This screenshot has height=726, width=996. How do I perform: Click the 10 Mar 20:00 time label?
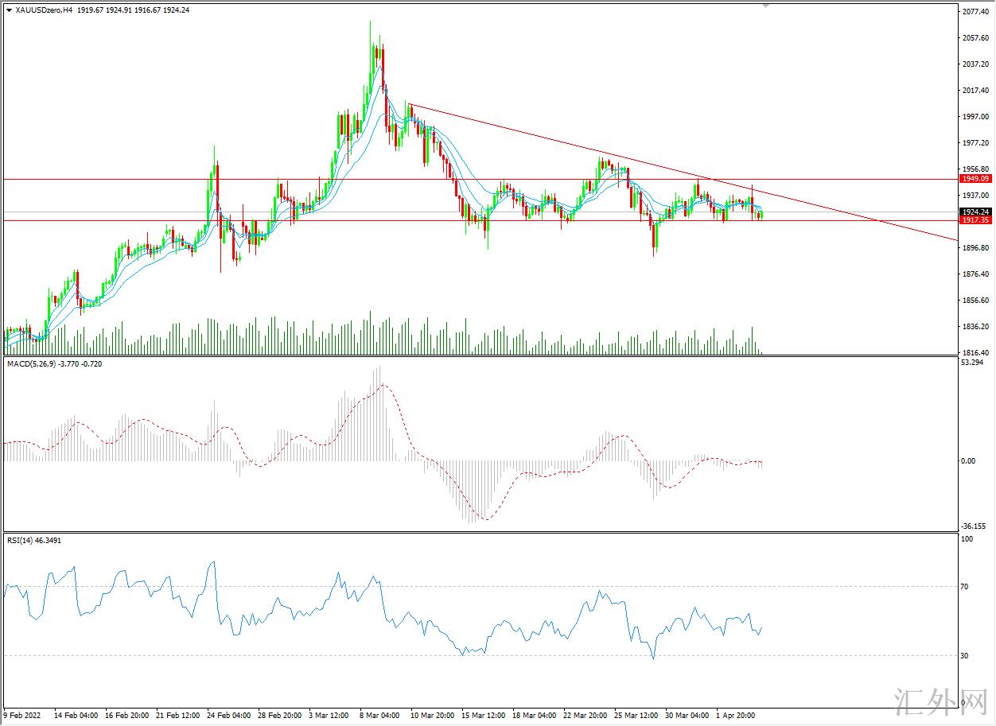point(432,716)
